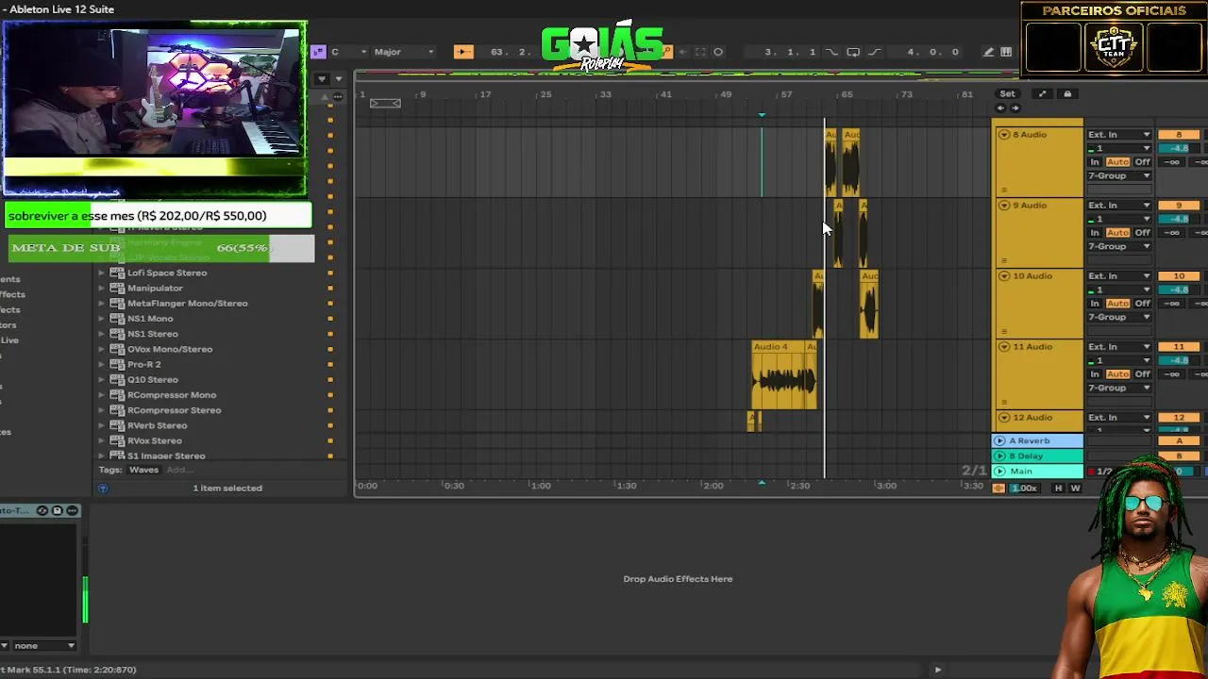Click the RVox Stereo plug-in icon
This screenshot has width=1208, height=679.
[117, 440]
